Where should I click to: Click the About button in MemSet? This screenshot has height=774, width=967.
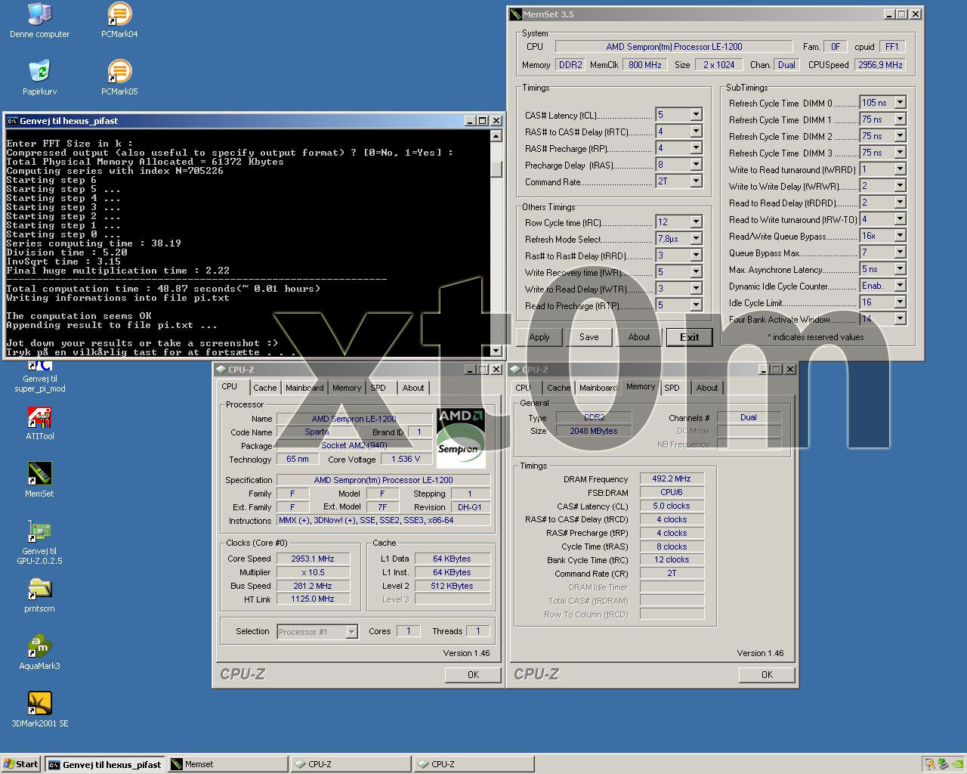pos(639,337)
